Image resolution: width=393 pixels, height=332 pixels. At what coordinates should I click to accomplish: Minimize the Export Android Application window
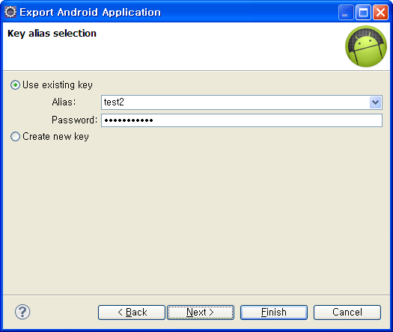click(346, 12)
